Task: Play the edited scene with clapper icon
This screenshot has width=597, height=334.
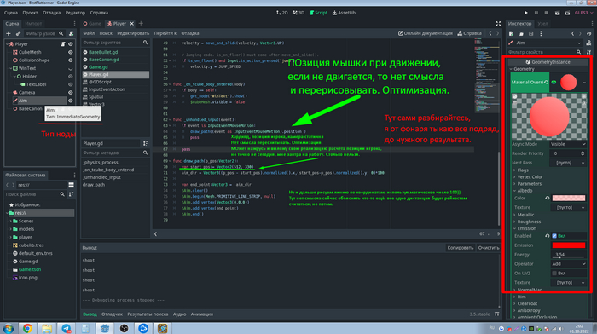Action: click(x=557, y=13)
